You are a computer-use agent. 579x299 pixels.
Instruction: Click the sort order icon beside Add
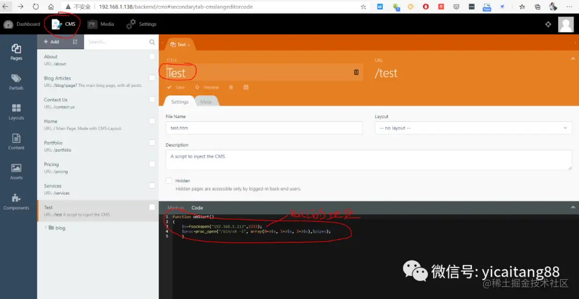(x=75, y=42)
